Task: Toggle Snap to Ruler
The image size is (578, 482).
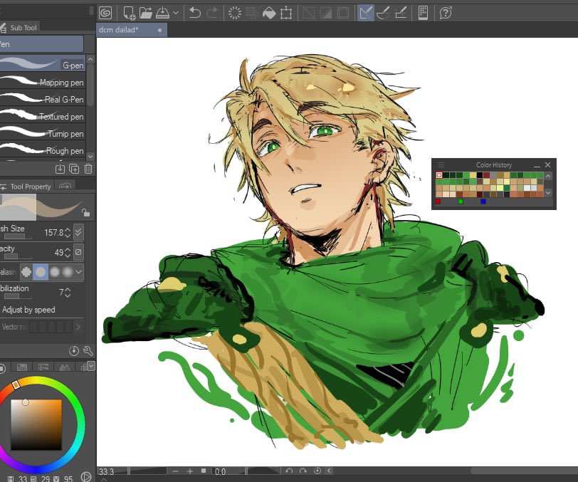Action: click(x=366, y=14)
